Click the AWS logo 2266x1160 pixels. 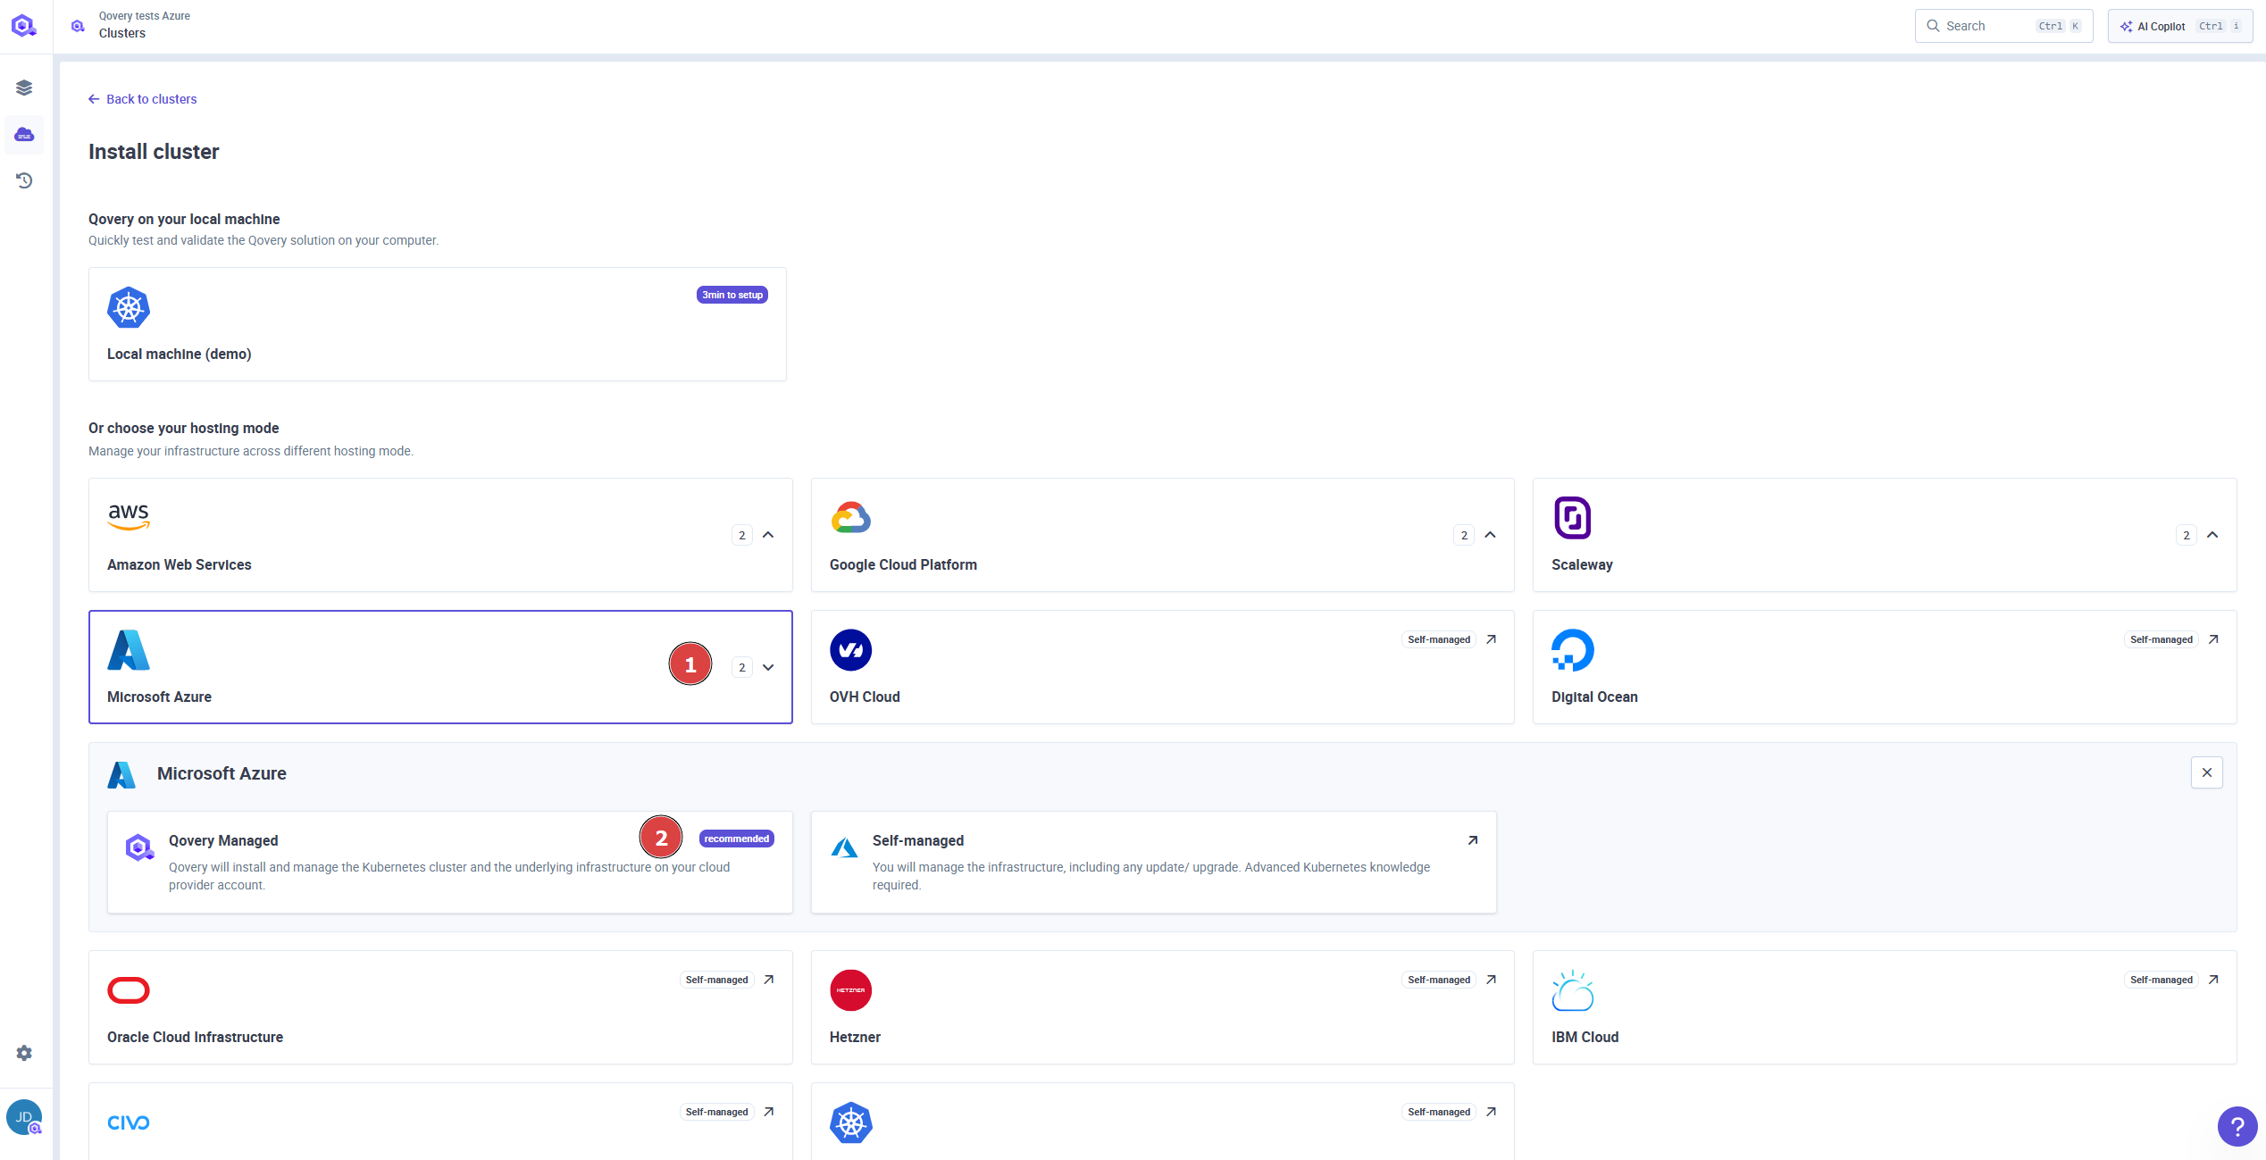pos(129,517)
